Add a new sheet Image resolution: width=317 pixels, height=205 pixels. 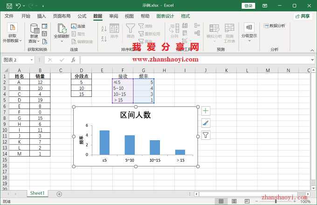59,194
